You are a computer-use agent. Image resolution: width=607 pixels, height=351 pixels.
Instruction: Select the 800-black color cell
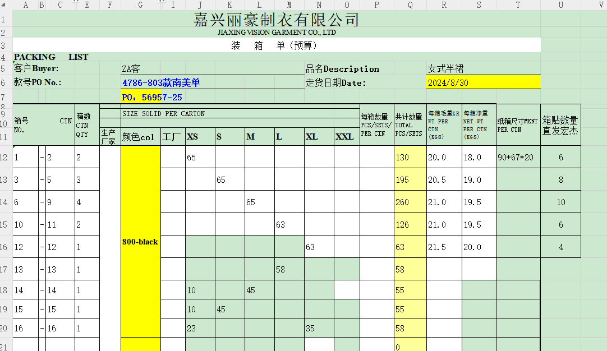click(x=140, y=242)
